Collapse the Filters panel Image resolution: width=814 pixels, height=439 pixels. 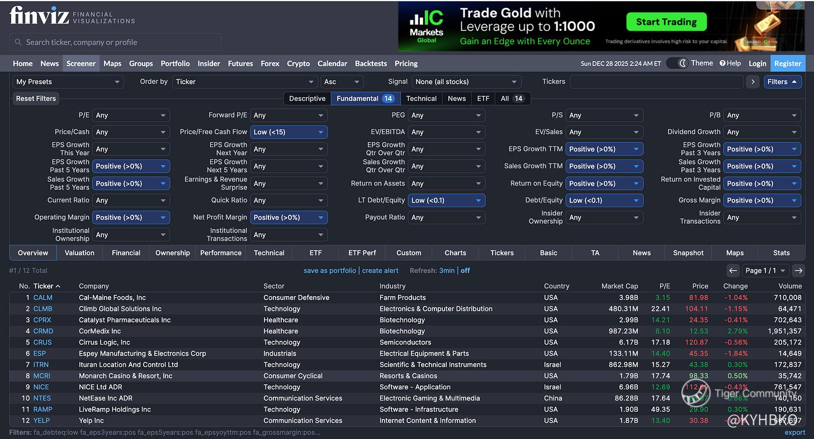pyautogui.click(x=782, y=82)
